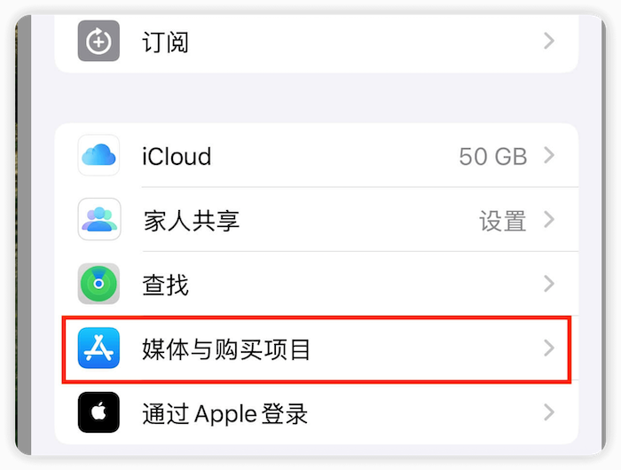Expand the iCloud row chevron

click(x=549, y=155)
